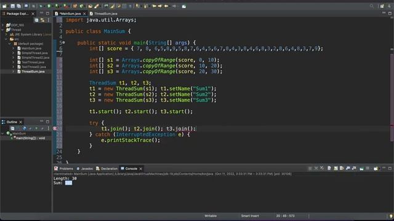
Task: Click Open Console icon in Console toolbar
Action: click(376, 168)
